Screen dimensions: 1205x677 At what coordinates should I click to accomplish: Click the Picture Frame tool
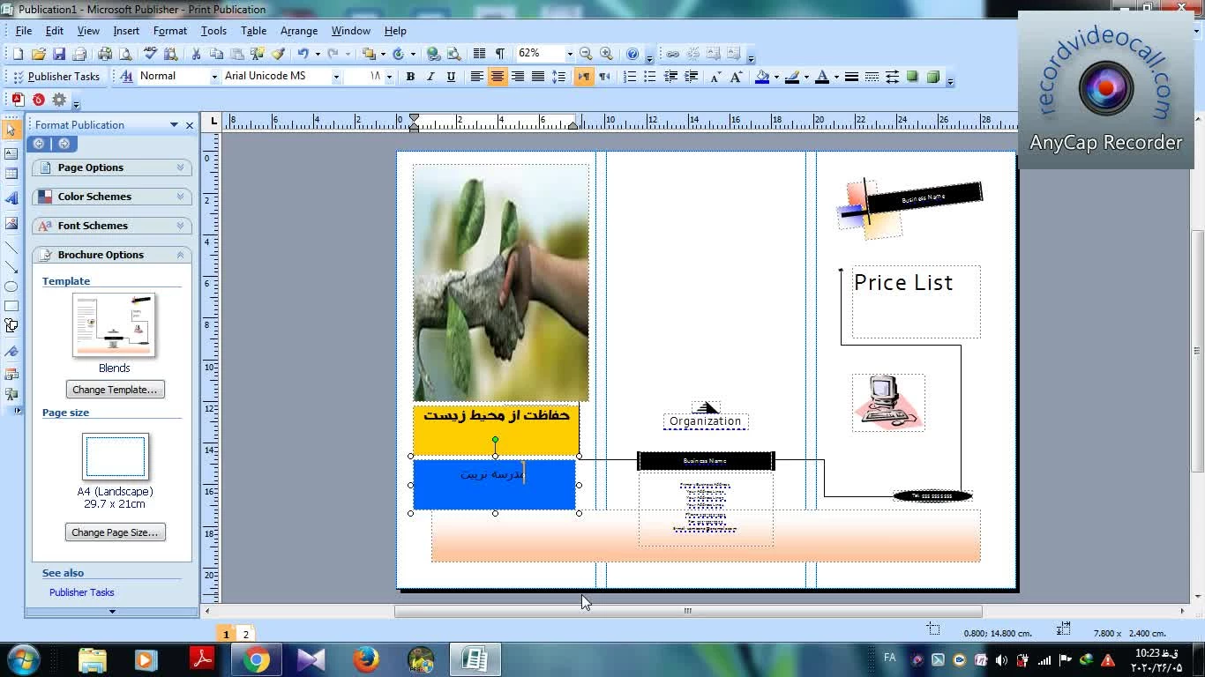pyautogui.click(x=11, y=224)
